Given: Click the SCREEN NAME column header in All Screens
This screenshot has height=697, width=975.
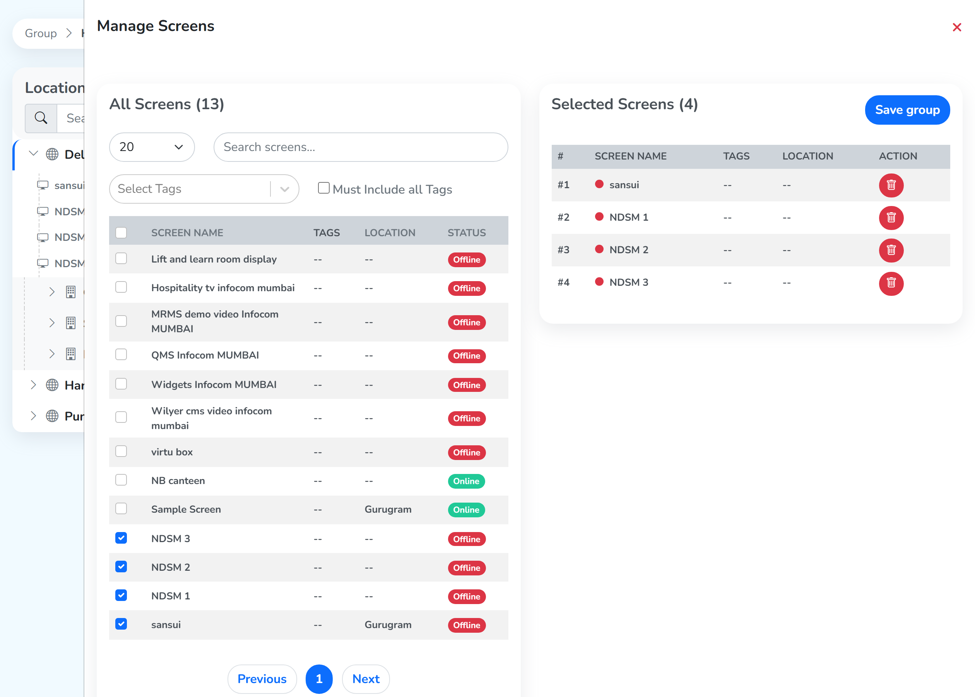Looking at the screenshot, I should click(187, 233).
